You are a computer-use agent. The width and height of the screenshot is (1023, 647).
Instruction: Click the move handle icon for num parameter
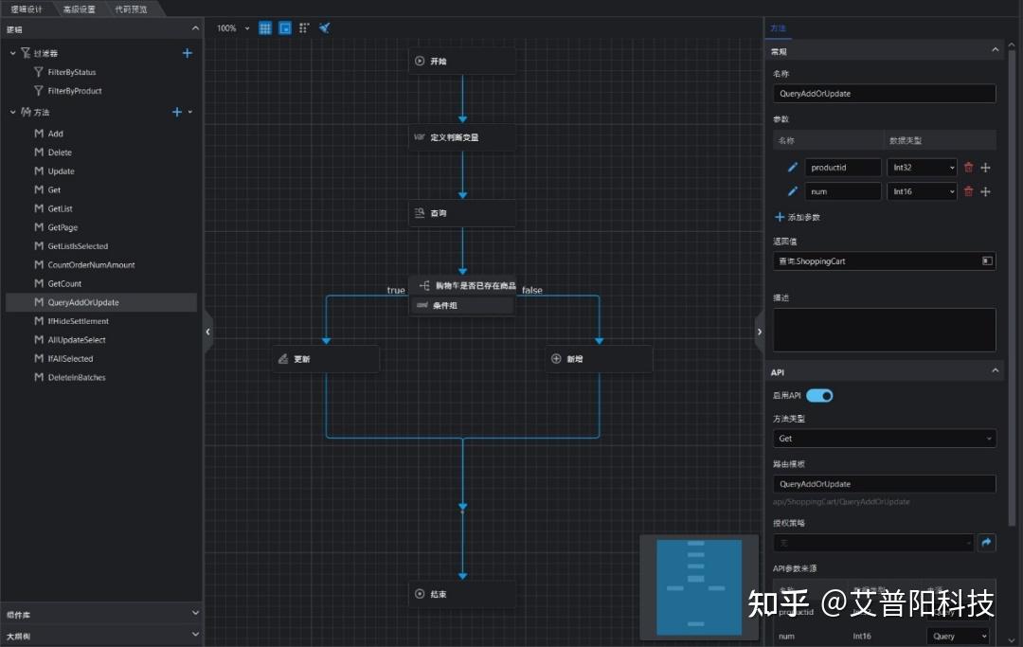click(986, 191)
